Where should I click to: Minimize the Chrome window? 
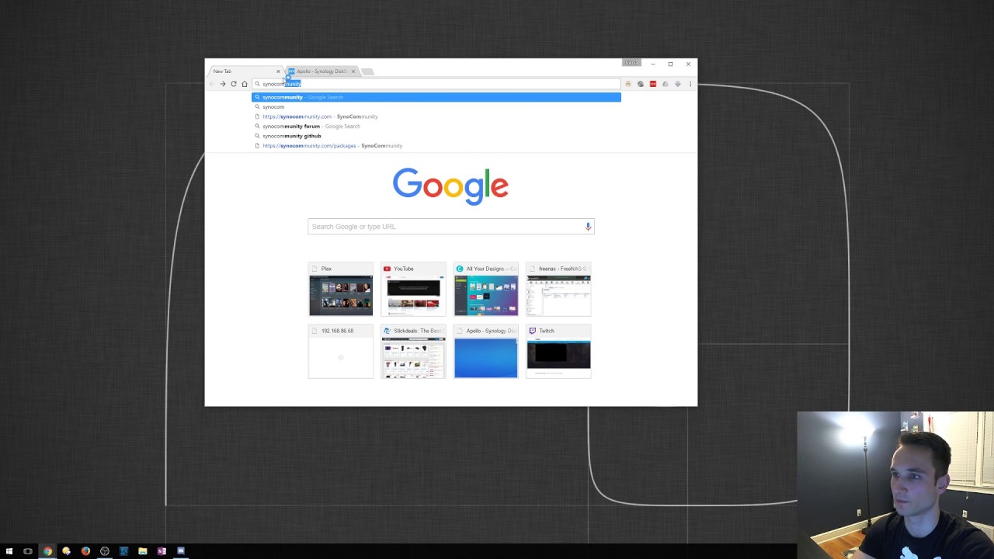point(653,64)
